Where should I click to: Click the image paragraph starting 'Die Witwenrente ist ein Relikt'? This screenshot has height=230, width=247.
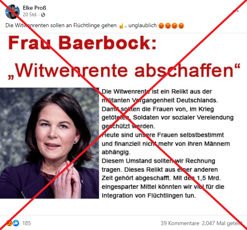pyautogui.click(x=167, y=109)
